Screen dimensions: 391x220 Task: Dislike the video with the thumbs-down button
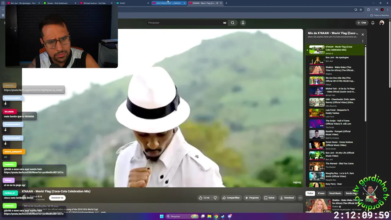[x=215, y=198]
